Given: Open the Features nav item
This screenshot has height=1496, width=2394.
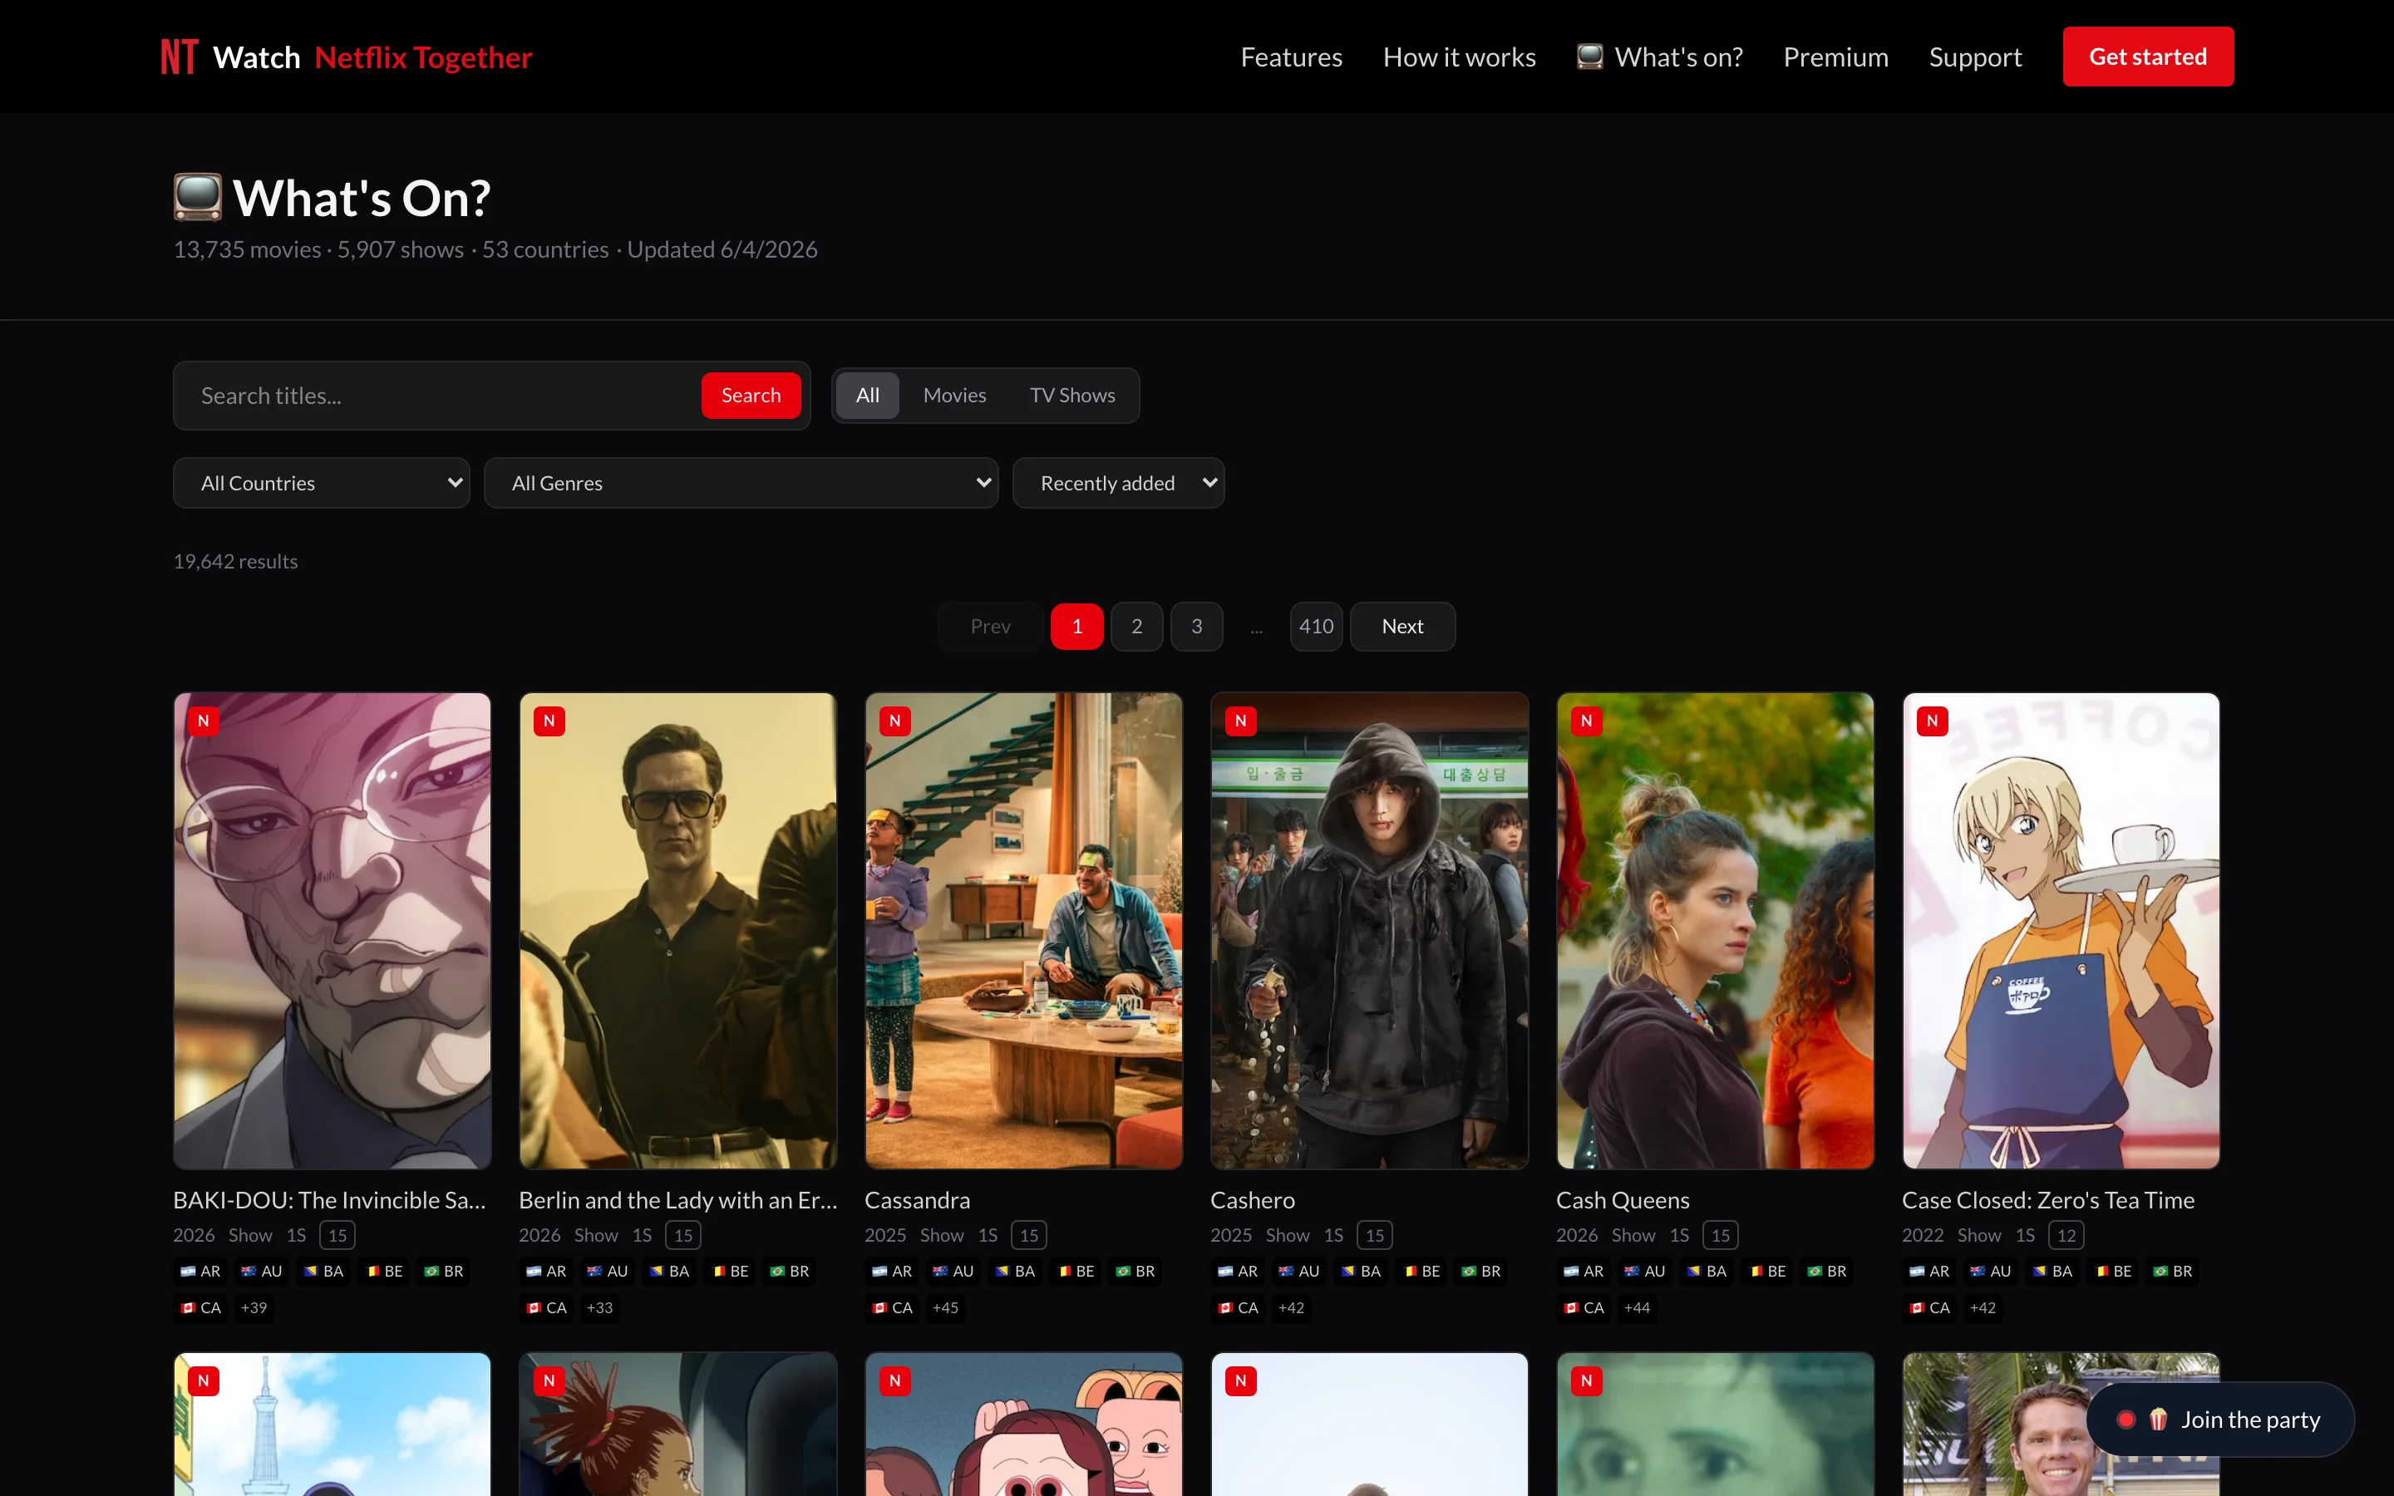Looking at the screenshot, I should pyautogui.click(x=1291, y=57).
